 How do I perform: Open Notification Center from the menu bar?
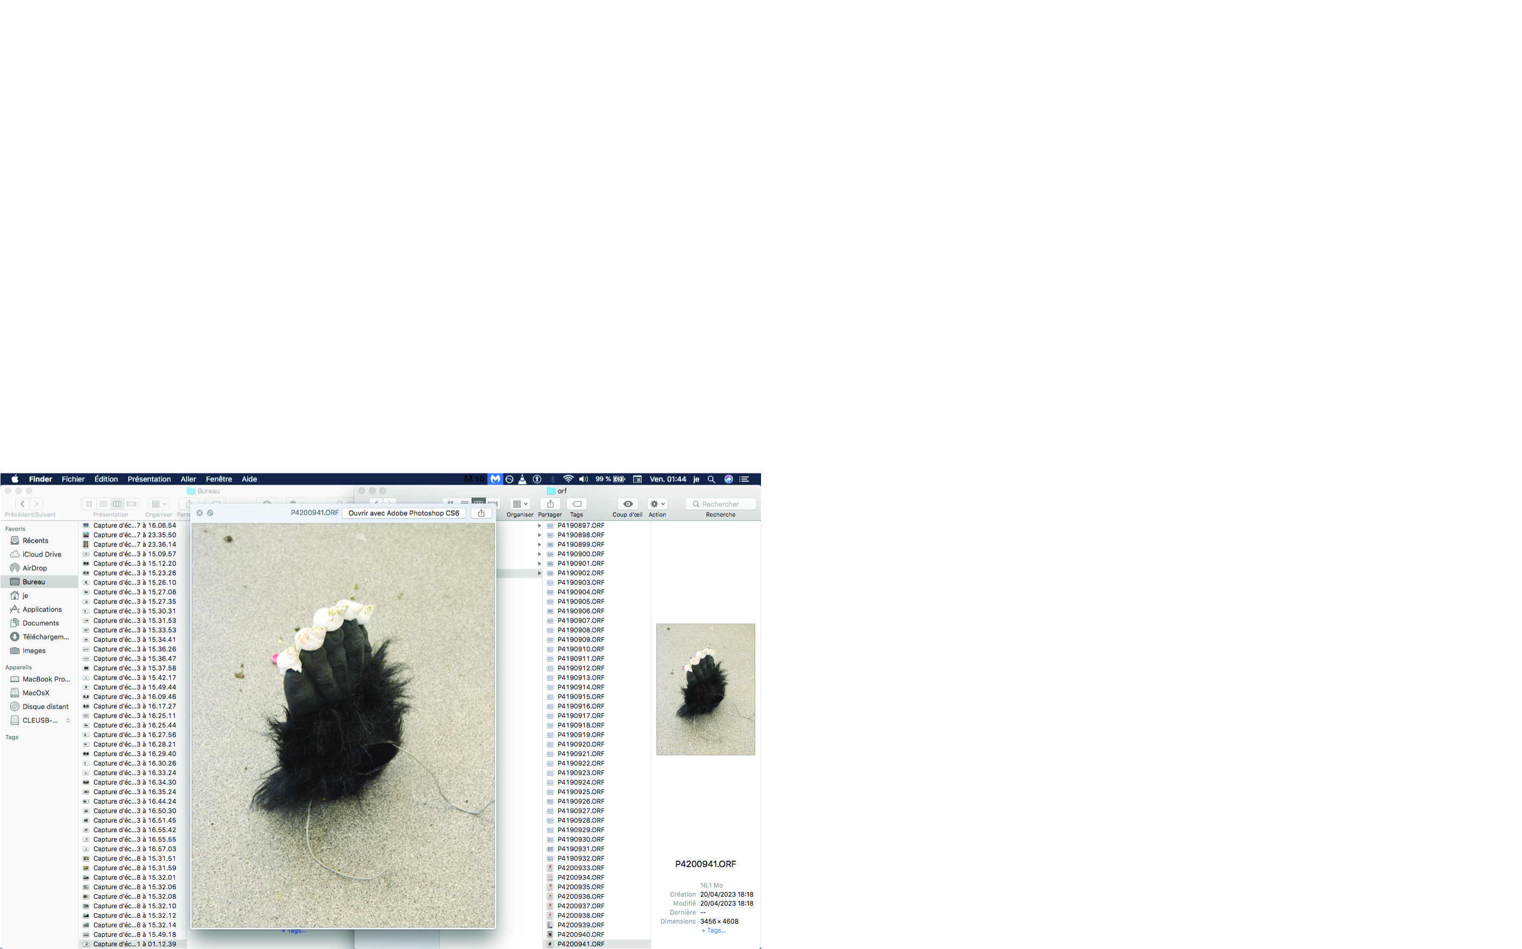(x=745, y=479)
